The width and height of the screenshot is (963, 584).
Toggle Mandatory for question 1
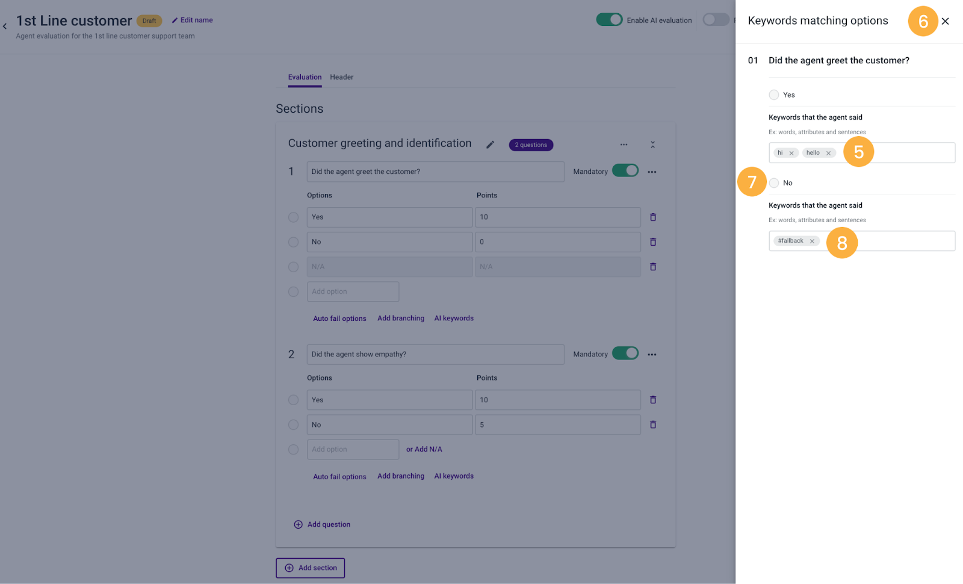click(625, 171)
